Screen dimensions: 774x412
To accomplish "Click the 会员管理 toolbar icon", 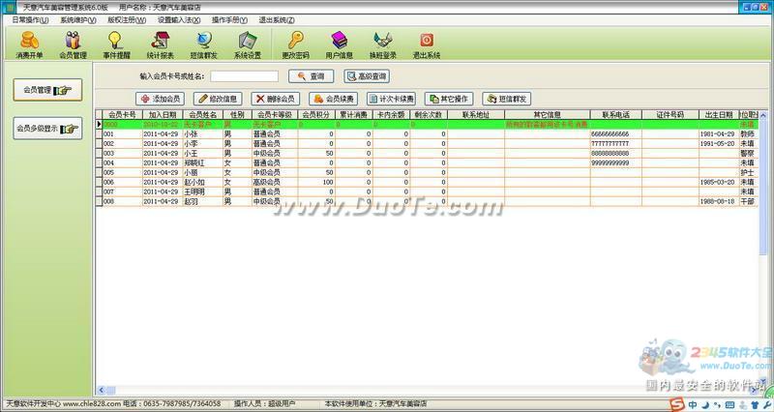I will tap(73, 44).
